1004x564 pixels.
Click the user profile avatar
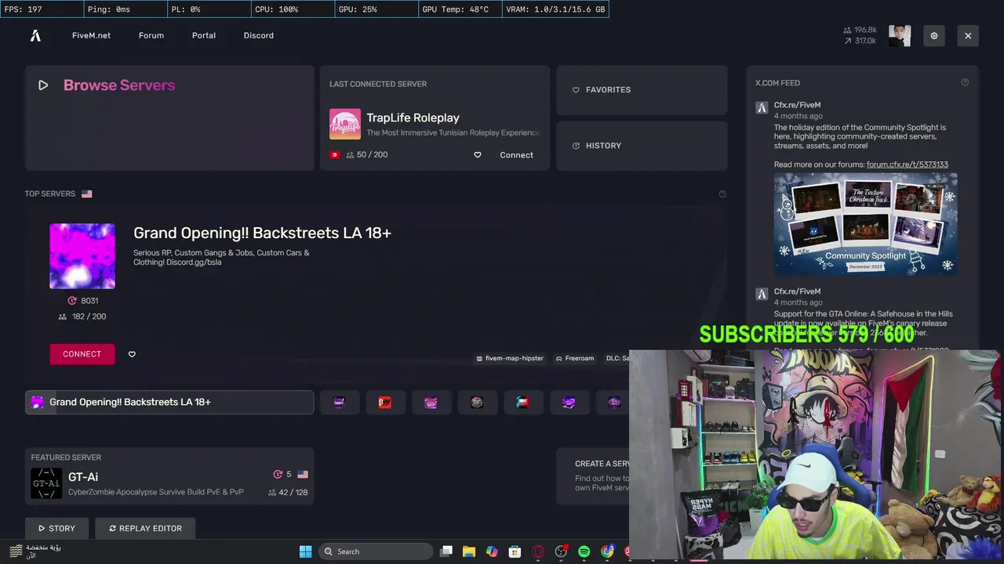pos(900,35)
